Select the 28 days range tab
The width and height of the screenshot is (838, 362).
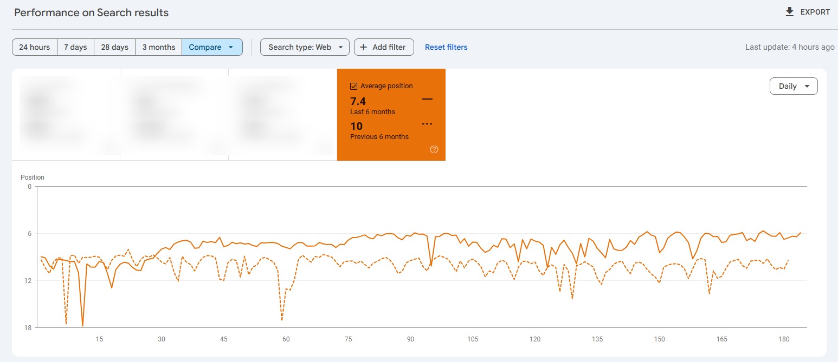(114, 47)
